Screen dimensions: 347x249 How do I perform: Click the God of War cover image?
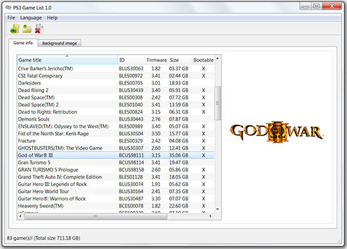point(277,132)
